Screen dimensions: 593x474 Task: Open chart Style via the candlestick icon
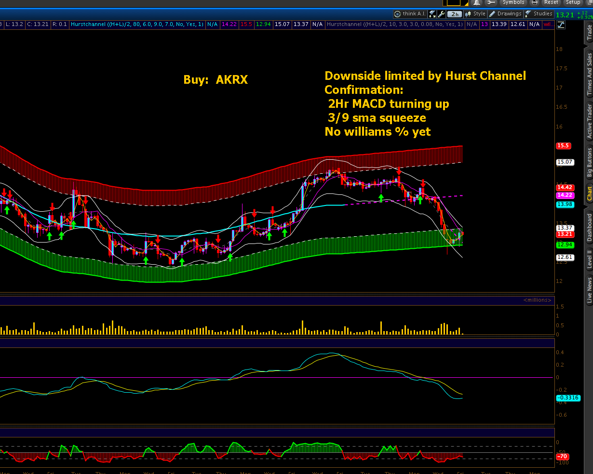(x=468, y=14)
